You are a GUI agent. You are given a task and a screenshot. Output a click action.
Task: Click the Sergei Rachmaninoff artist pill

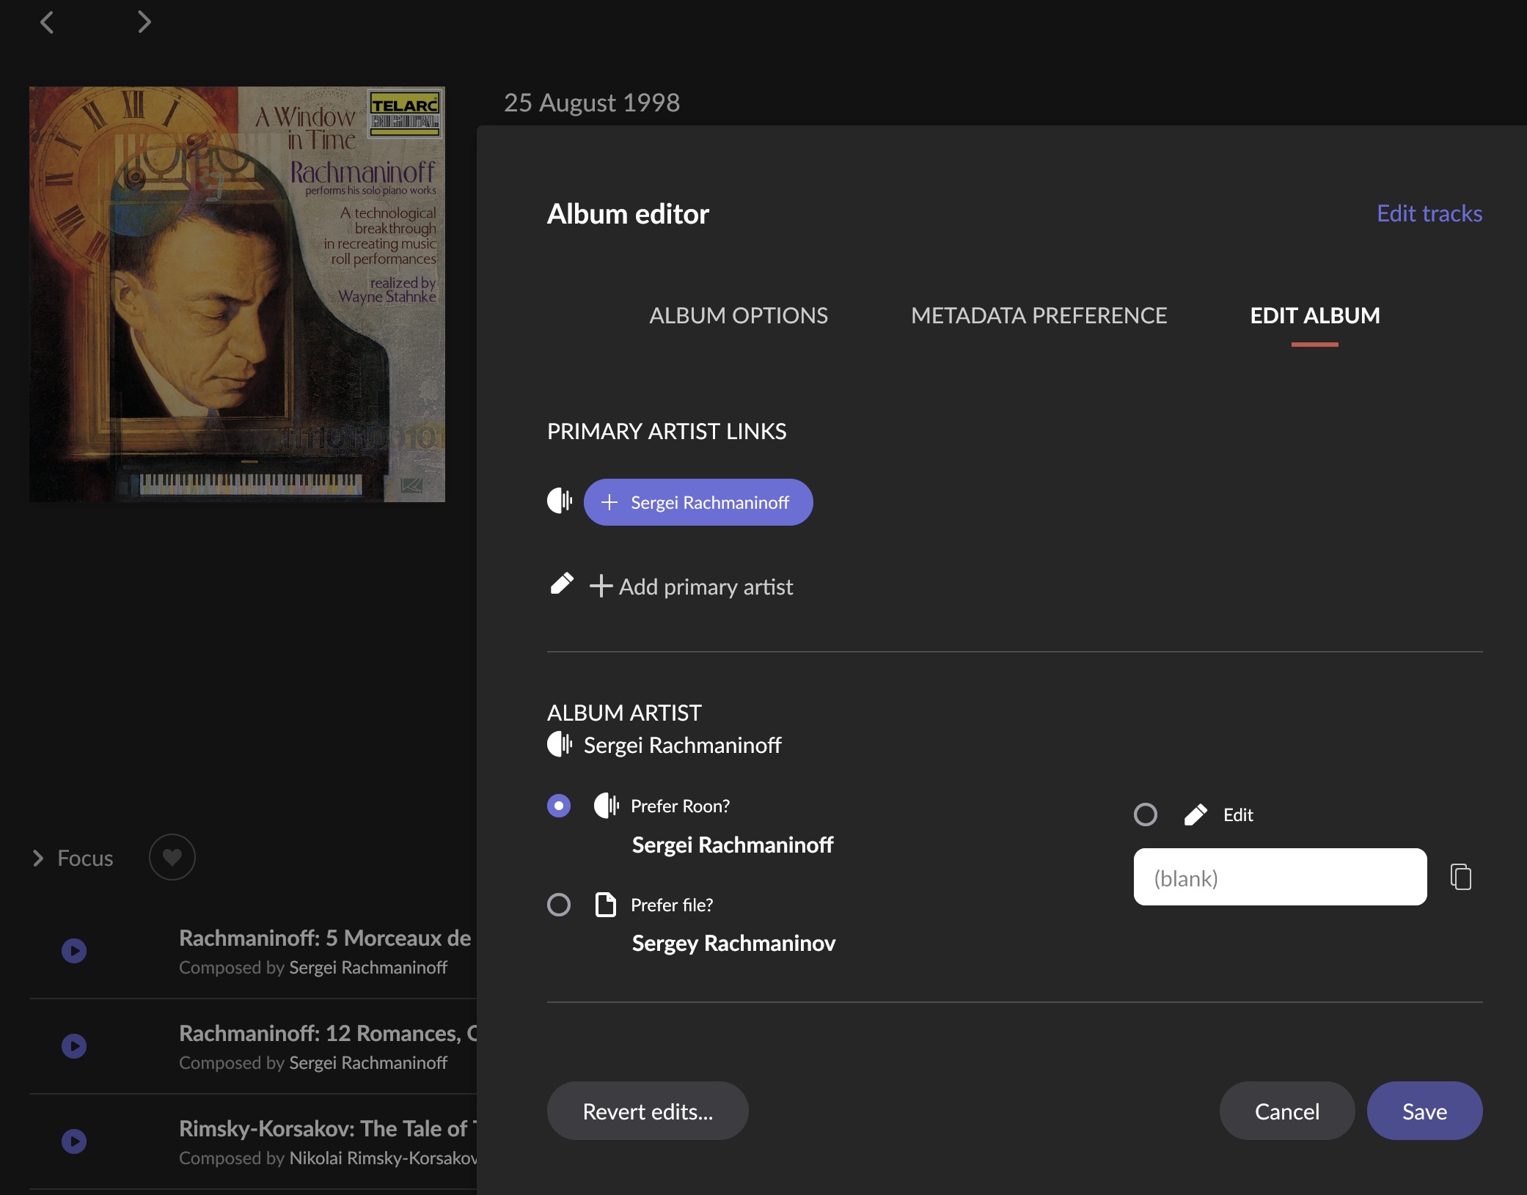tap(697, 502)
